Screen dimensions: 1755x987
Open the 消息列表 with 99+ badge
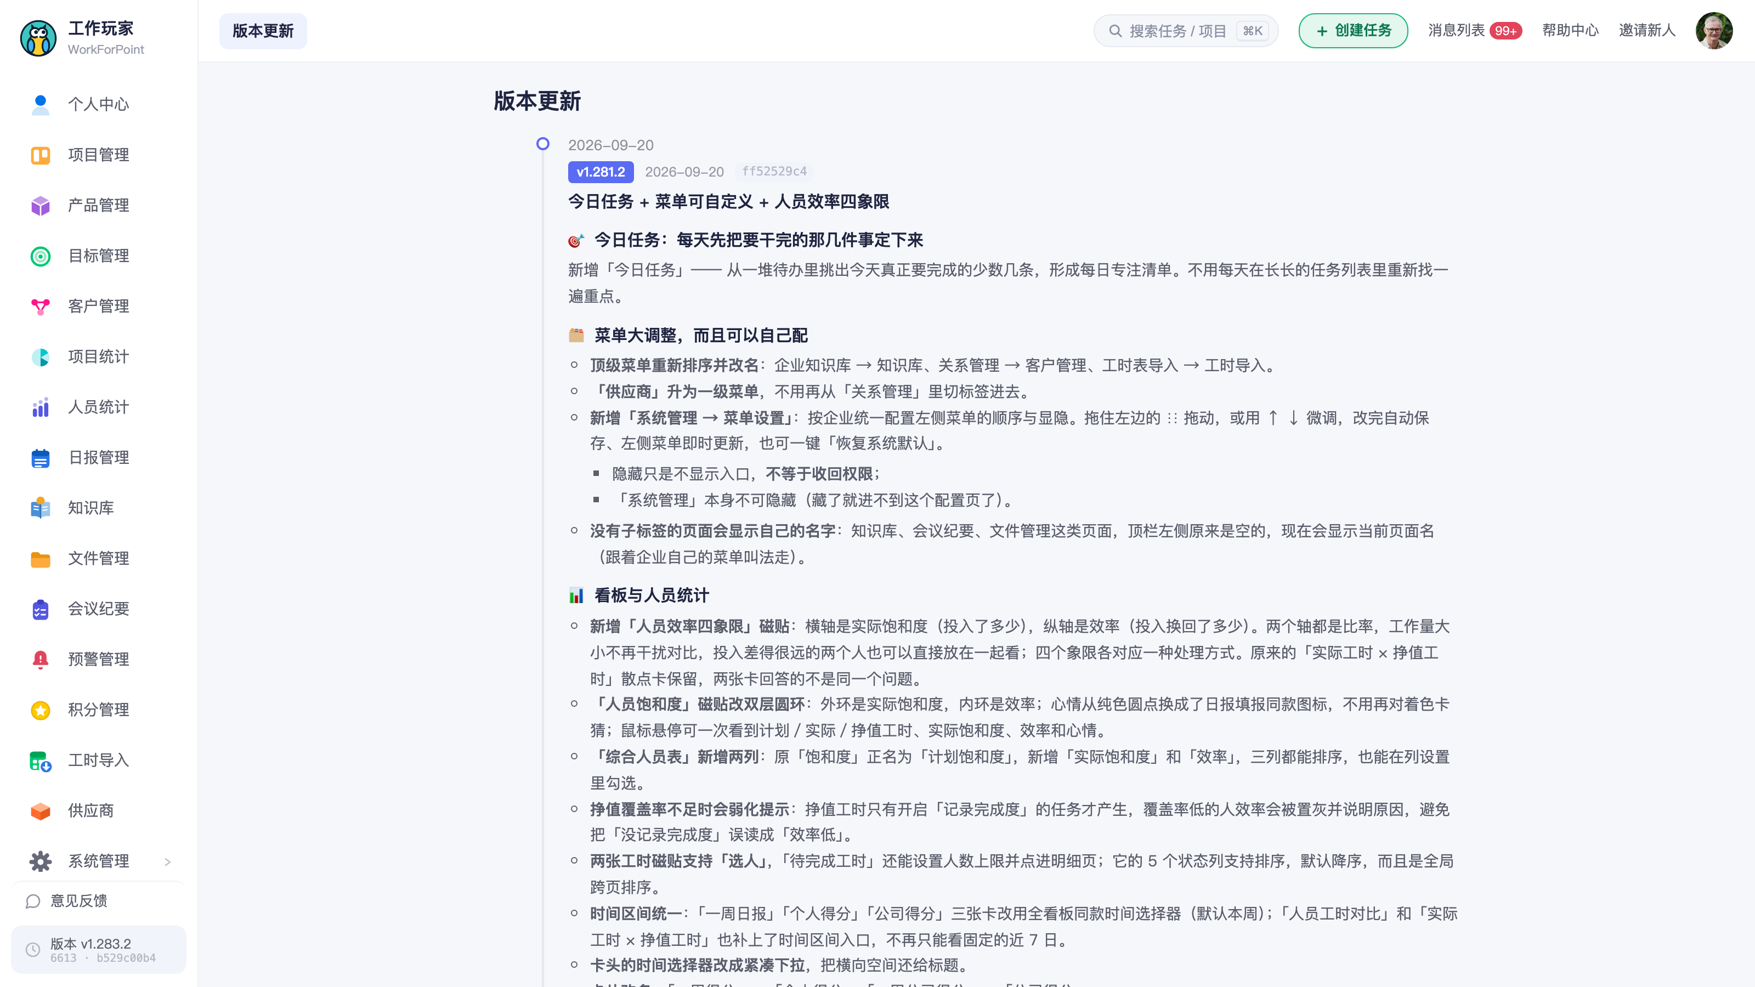point(1475,31)
